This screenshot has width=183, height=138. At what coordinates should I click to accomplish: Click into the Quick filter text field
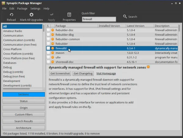[x=99, y=19]
